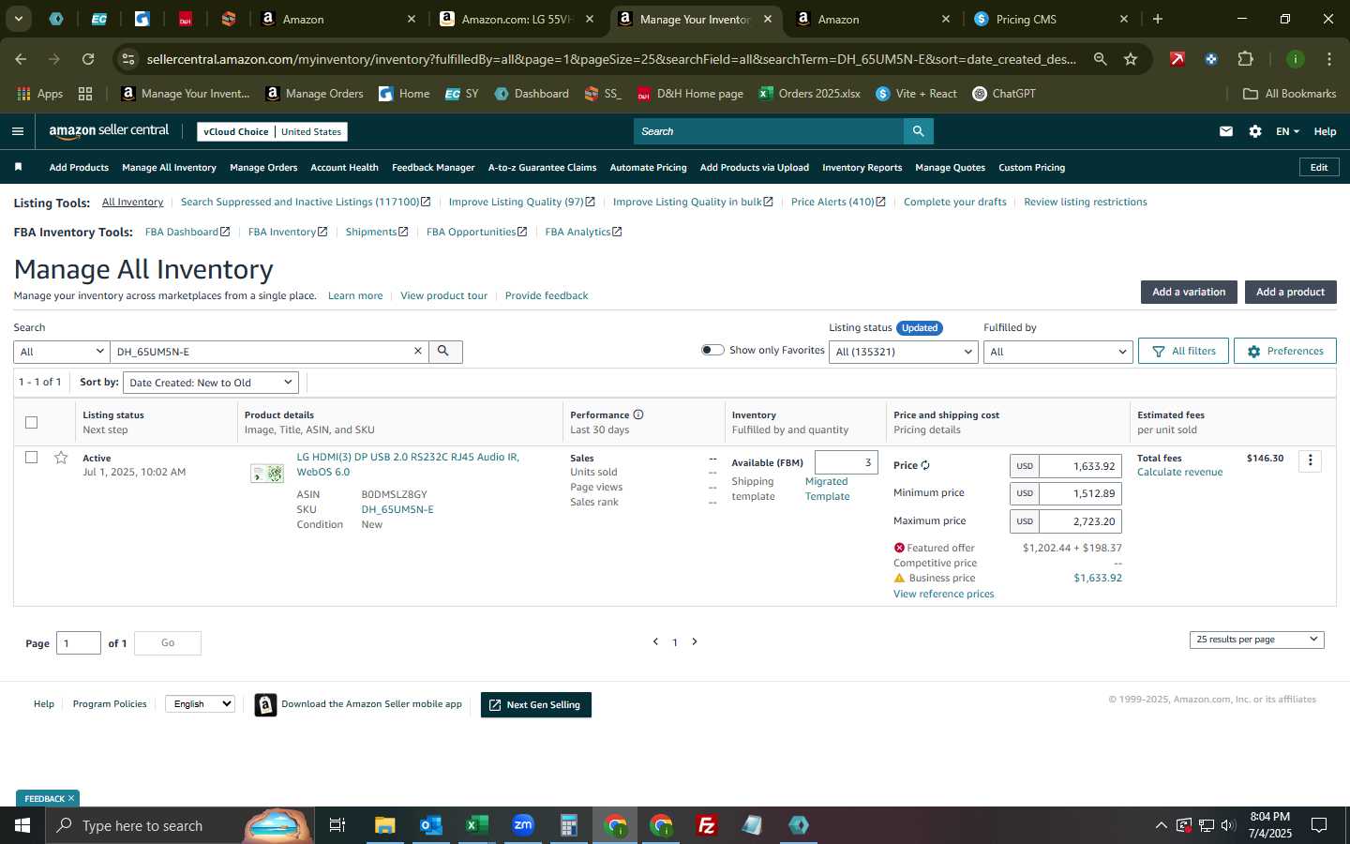Open the English language dropdown in footer
This screenshot has width=1350, height=844.
[200, 704]
